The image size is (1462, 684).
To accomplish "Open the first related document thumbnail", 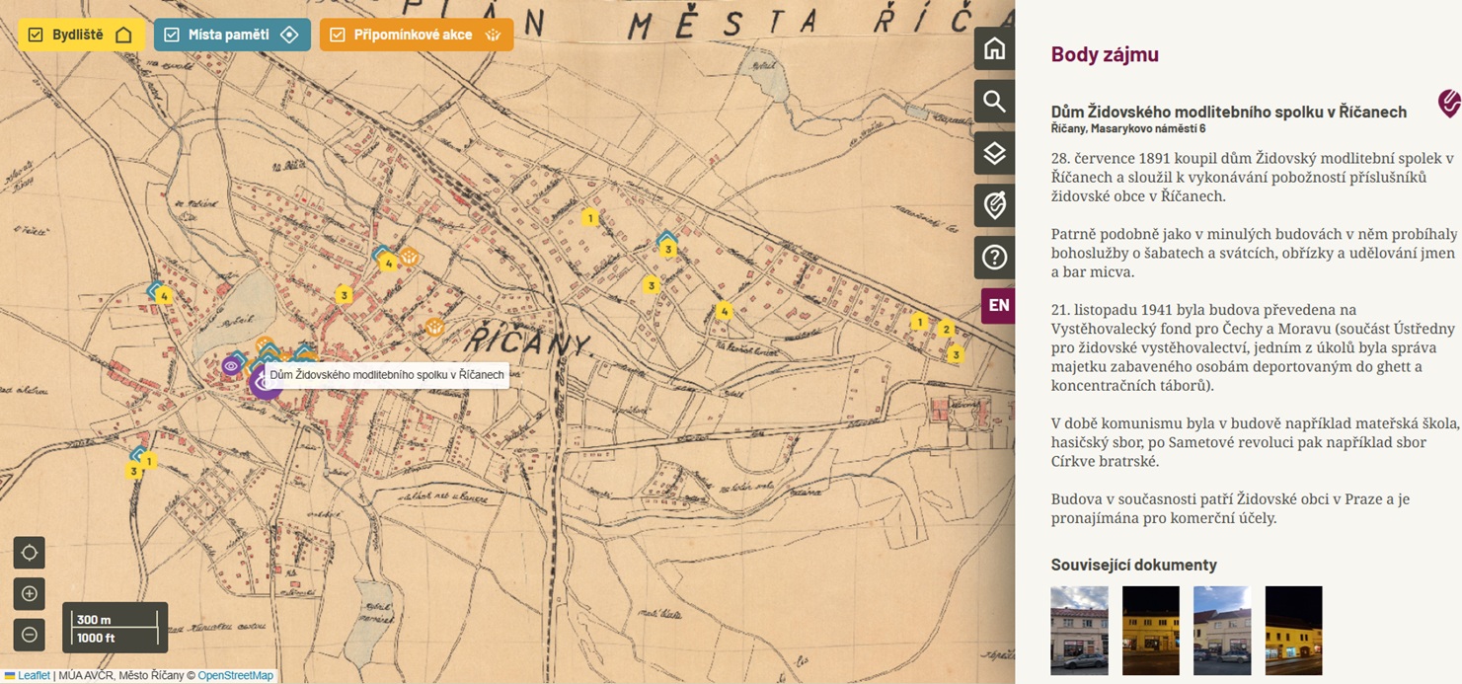I will click(1079, 630).
